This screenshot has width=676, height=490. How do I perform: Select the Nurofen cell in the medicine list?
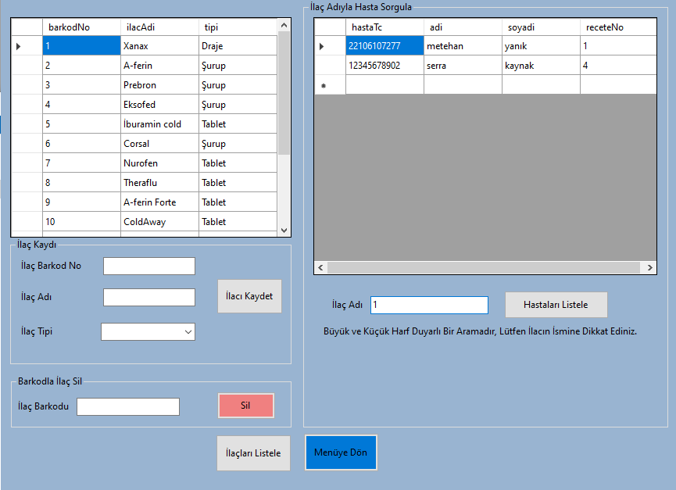click(159, 163)
